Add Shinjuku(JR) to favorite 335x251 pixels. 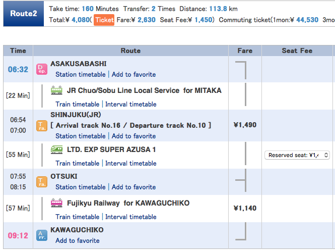coord(133,136)
